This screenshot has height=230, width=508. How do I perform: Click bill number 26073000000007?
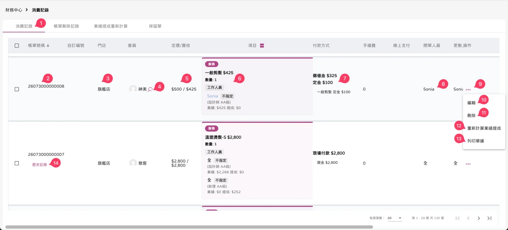pos(46,155)
